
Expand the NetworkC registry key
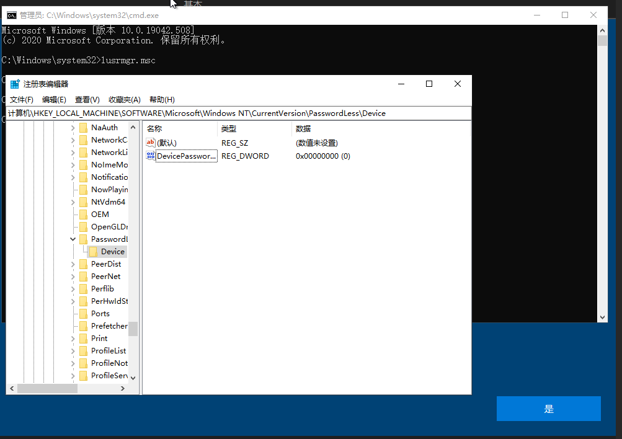point(73,140)
